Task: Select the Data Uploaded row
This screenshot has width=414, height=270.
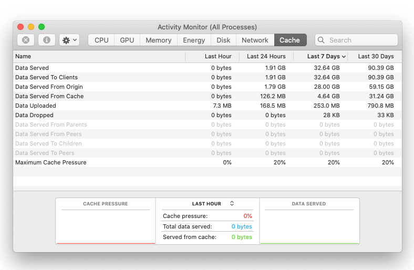Action: [208, 106]
